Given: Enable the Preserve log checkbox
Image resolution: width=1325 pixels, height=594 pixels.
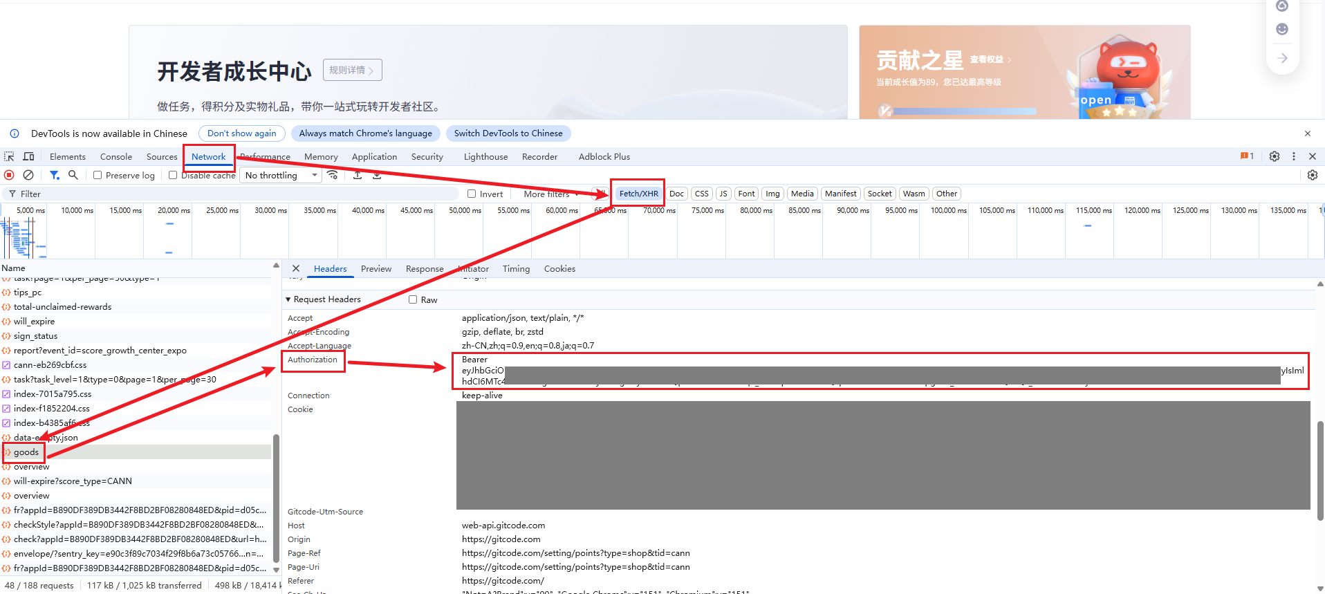Looking at the screenshot, I should 98,175.
